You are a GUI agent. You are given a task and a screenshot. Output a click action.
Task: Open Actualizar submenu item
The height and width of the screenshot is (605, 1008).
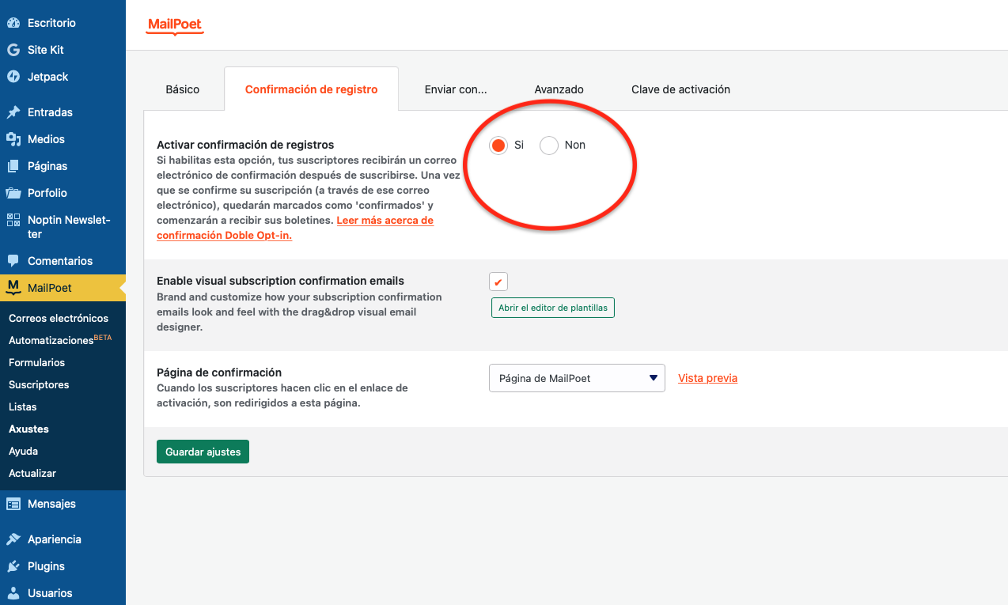tap(32, 473)
